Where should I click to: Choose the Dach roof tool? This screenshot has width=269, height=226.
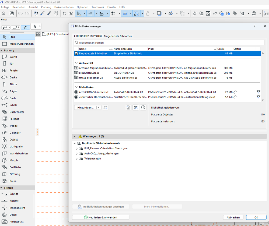[13, 98]
